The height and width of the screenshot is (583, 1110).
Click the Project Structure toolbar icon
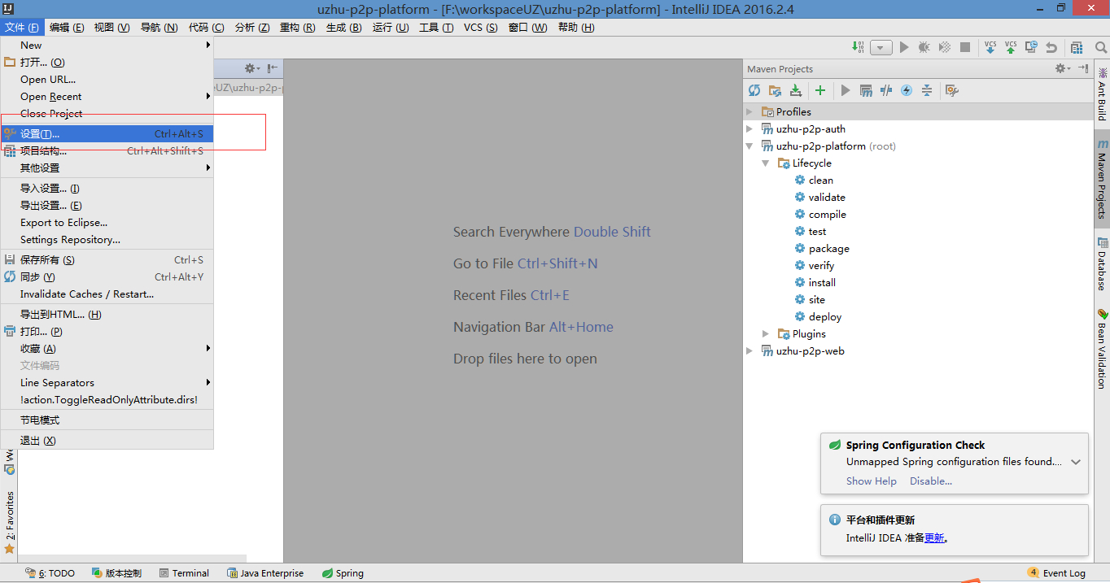(x=1077, y=47)
